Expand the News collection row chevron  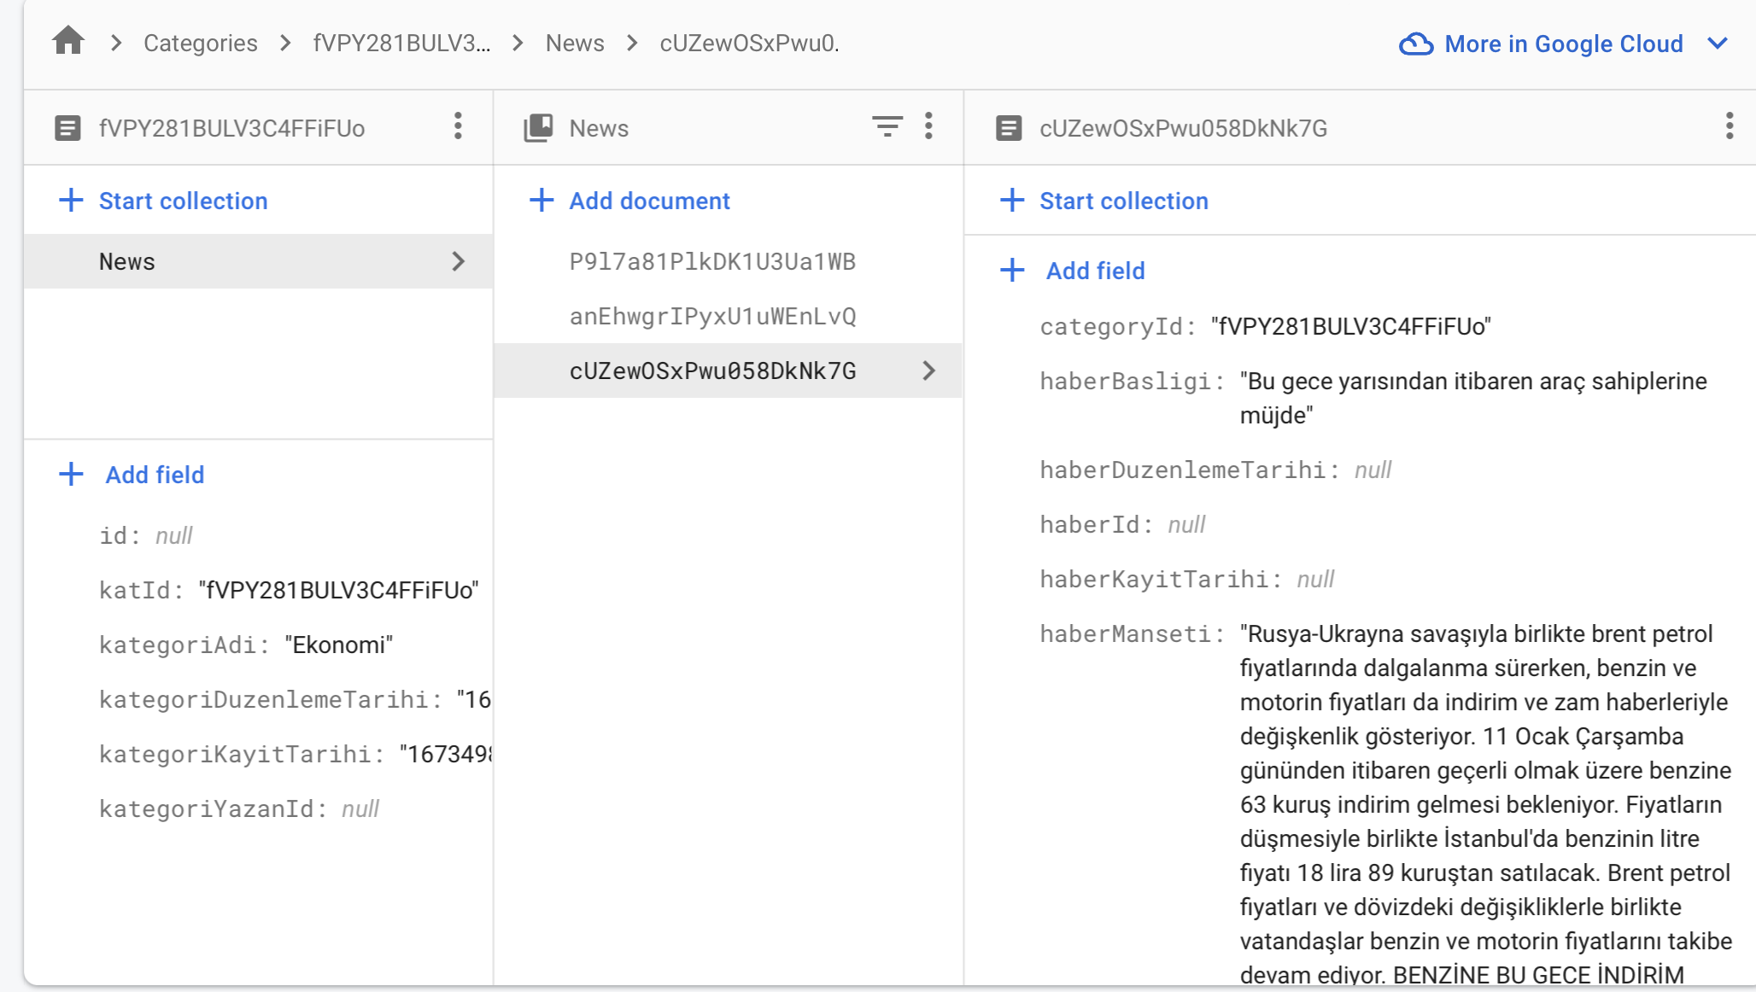[459, 261]
